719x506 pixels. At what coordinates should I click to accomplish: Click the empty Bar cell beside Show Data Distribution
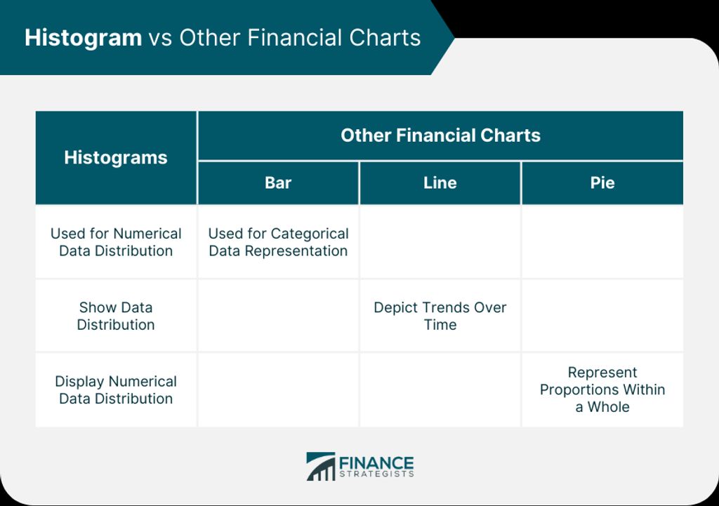pyautogui.click(x=278, y=316)
